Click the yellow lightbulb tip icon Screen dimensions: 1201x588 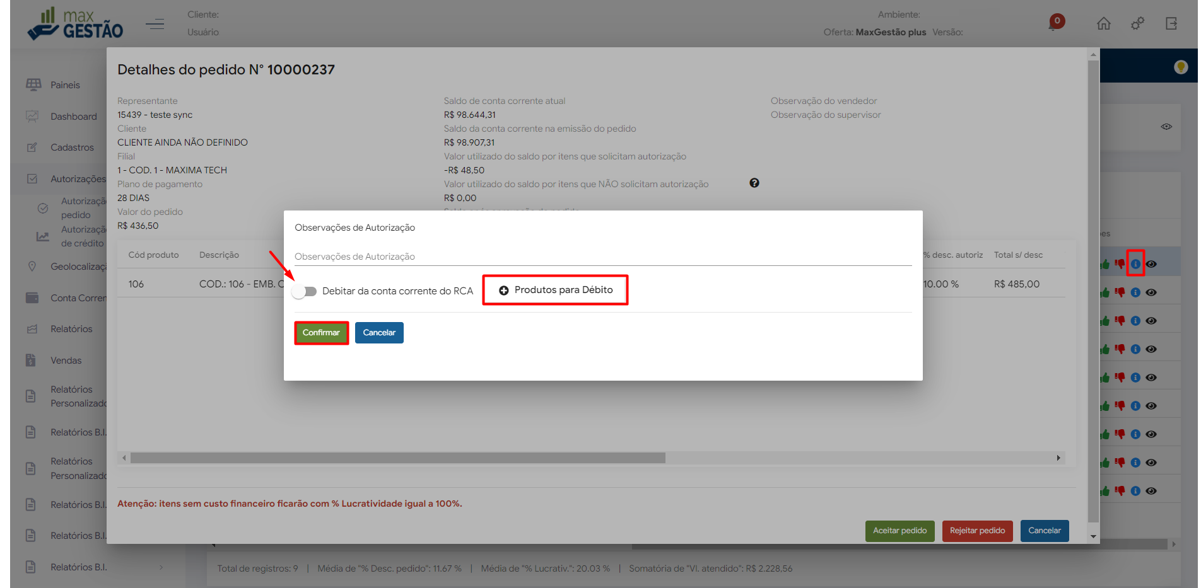(x=1181, y=67)
